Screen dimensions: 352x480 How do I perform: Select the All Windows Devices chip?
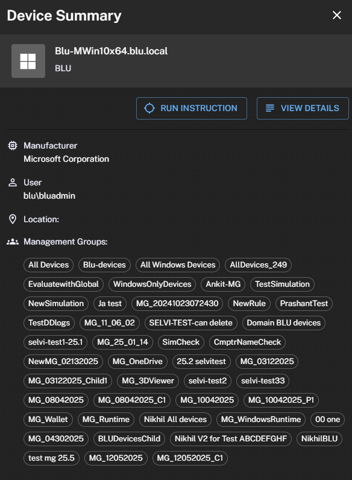[x=178, y=265]
